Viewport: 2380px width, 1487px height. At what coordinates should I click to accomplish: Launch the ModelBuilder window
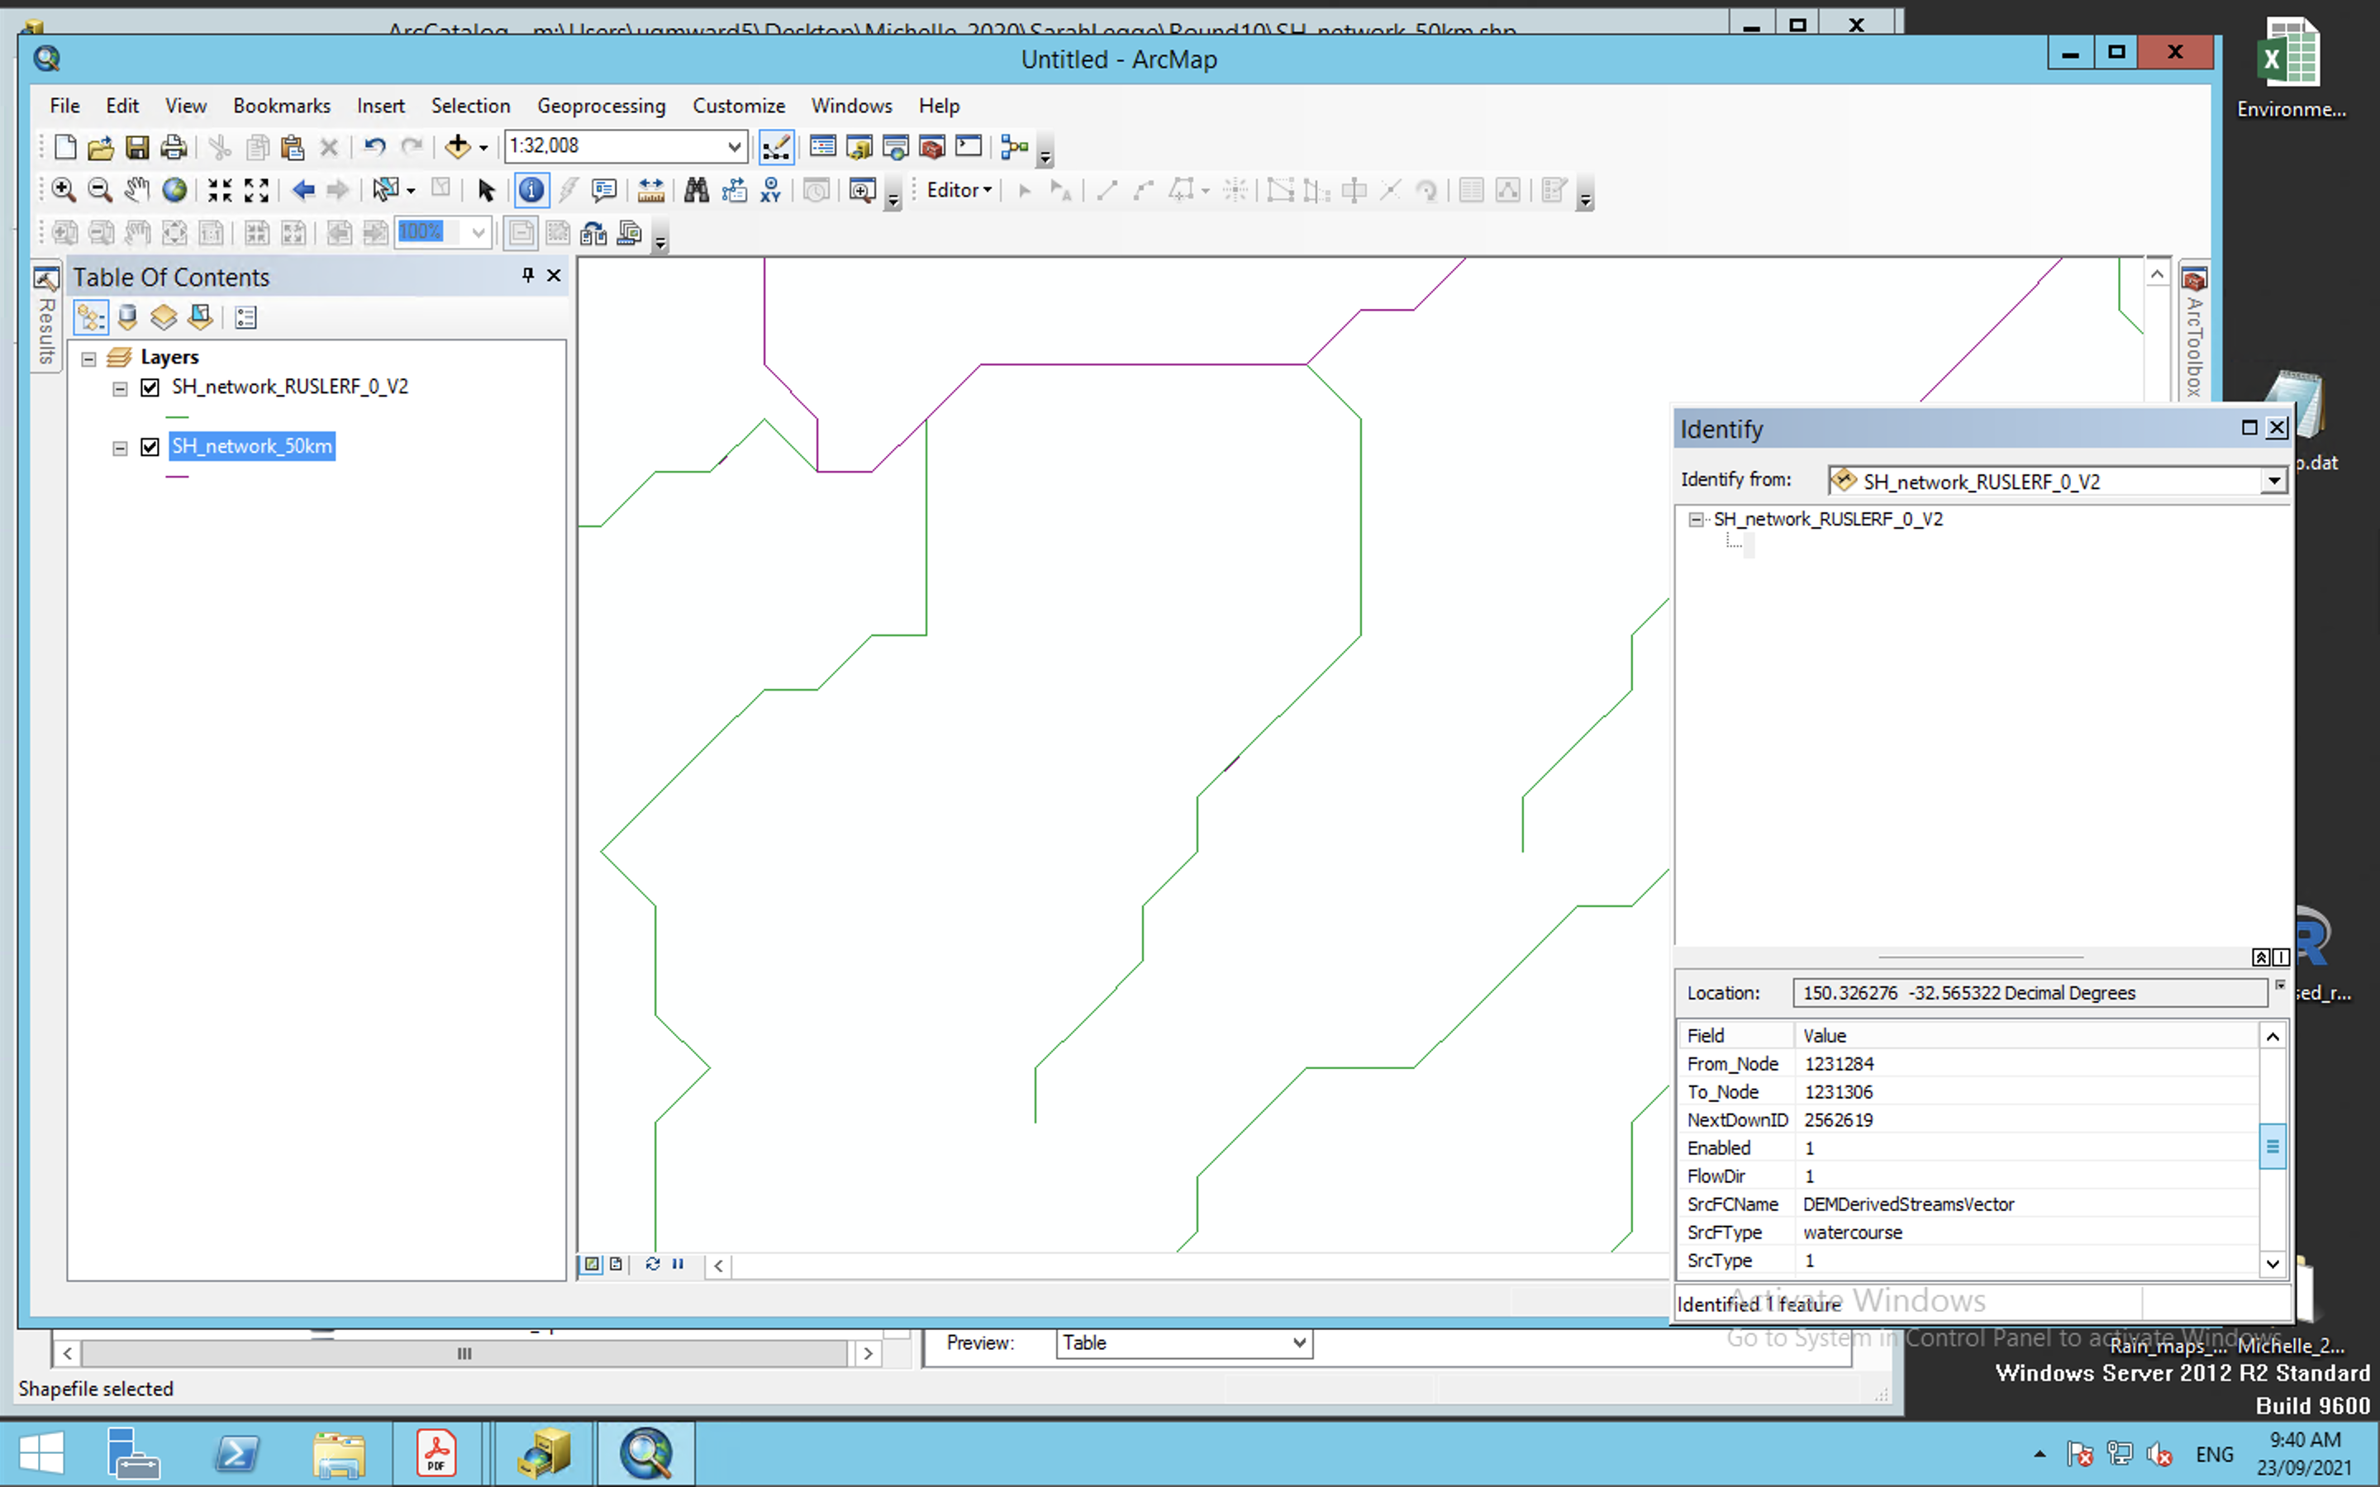1014,148
